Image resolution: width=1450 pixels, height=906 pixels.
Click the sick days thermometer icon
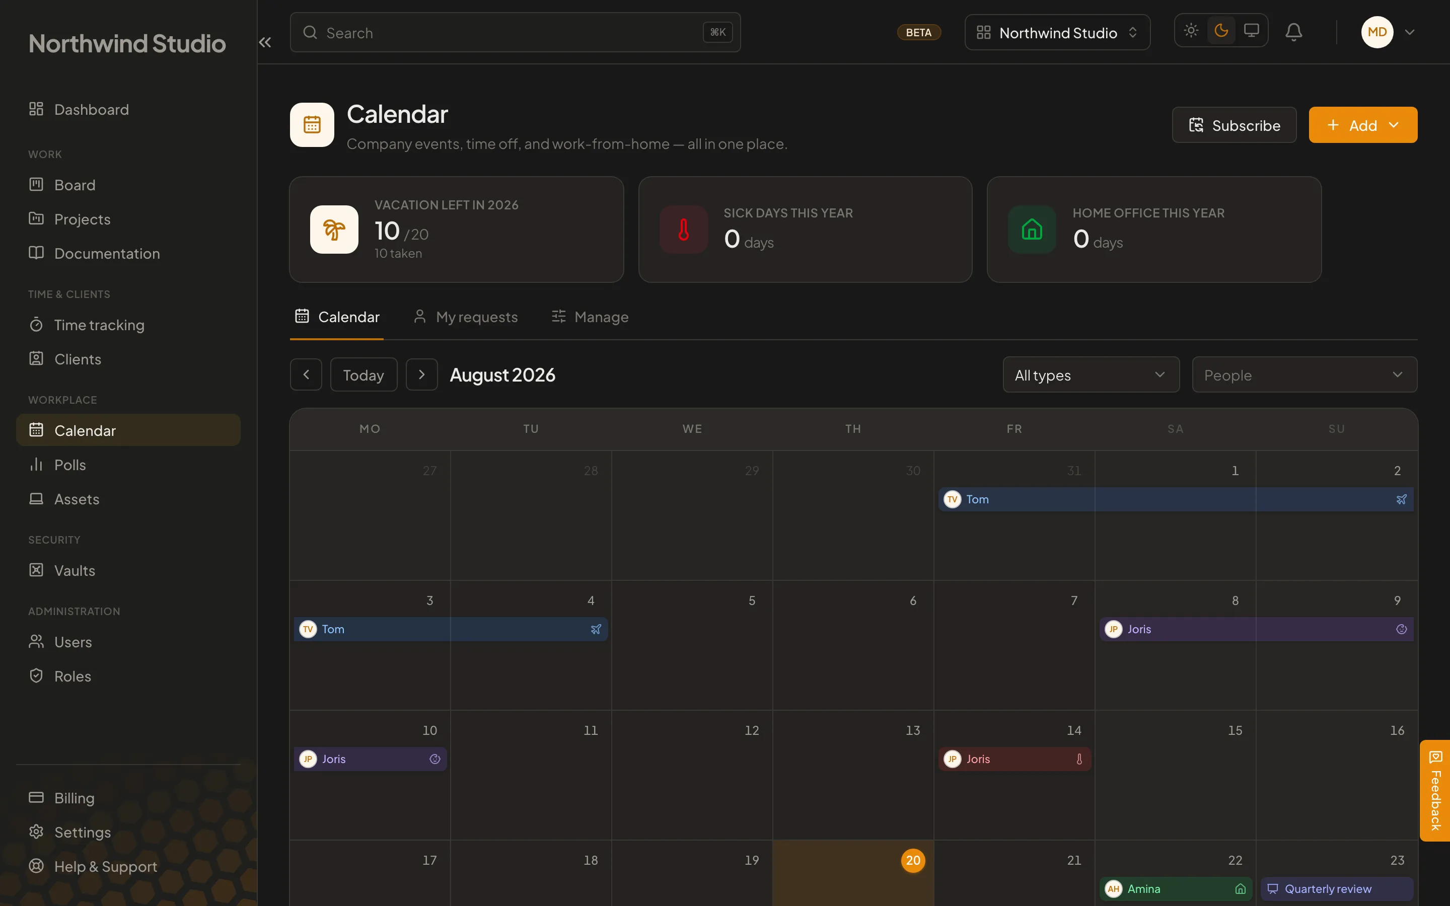(x=684, y=230)
